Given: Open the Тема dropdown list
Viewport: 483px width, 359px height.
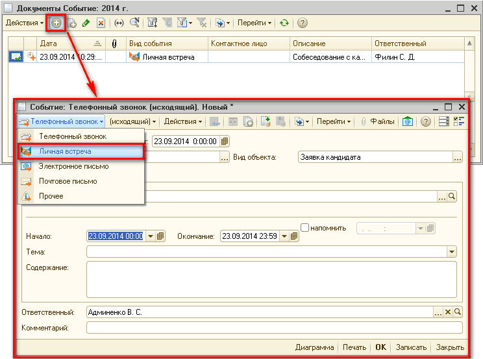Looking at the screenshot, I should (452, 252).
